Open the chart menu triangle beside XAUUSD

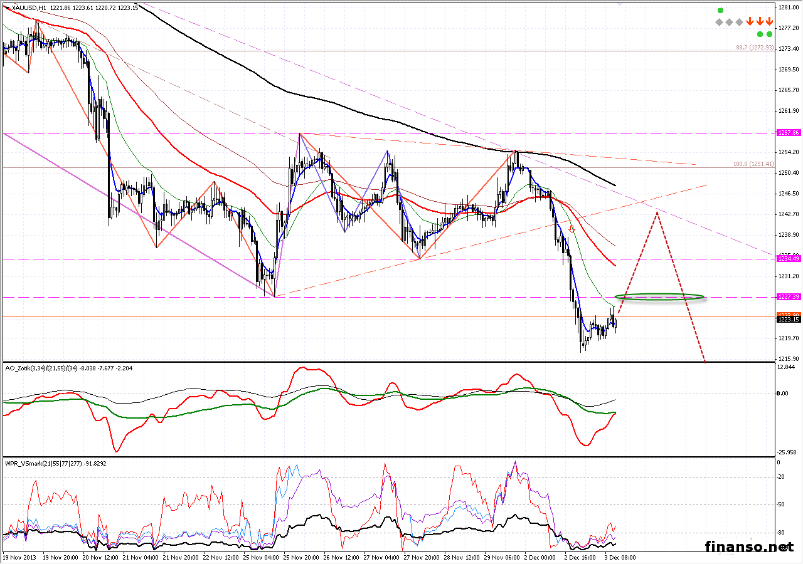pos(6,8)
